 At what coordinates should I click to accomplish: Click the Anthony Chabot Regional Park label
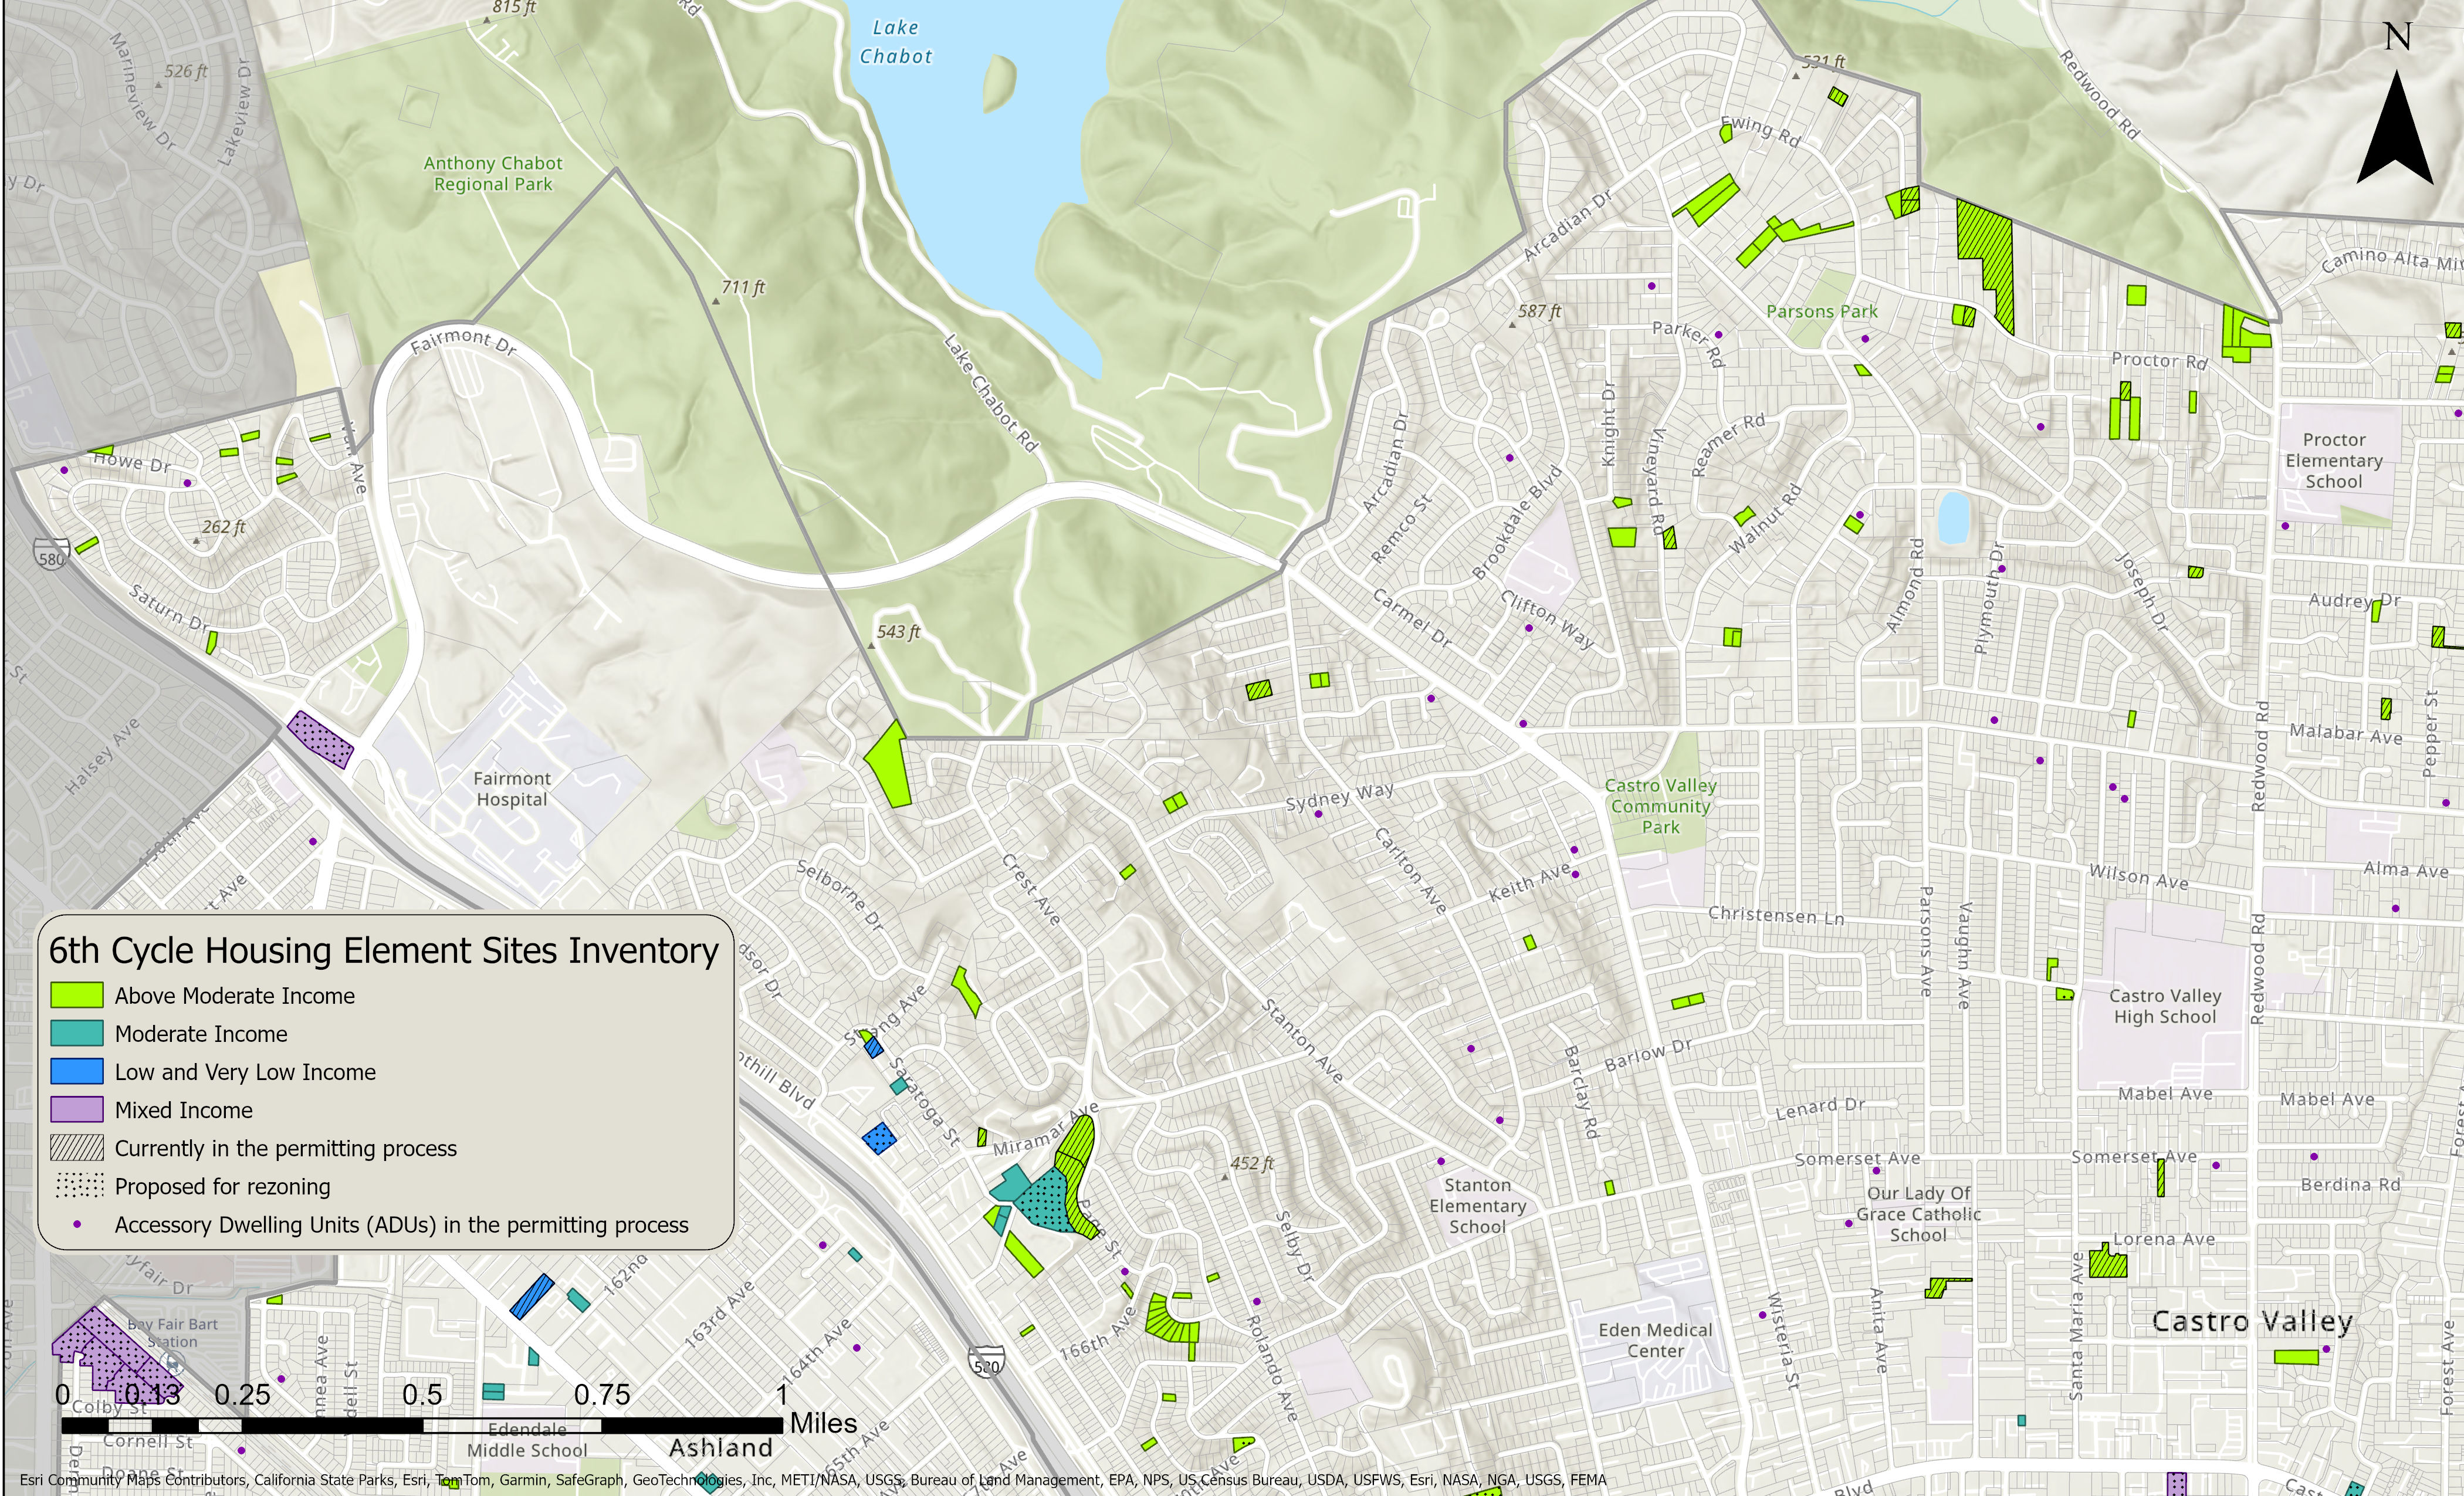click(492, 173)
